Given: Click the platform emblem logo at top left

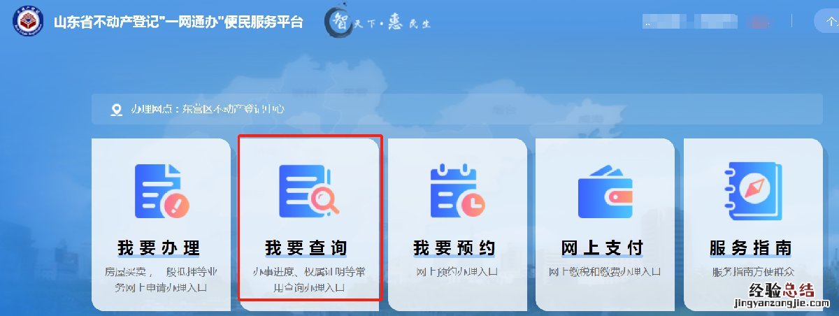Looking at the screenshot, I should 28,22.
